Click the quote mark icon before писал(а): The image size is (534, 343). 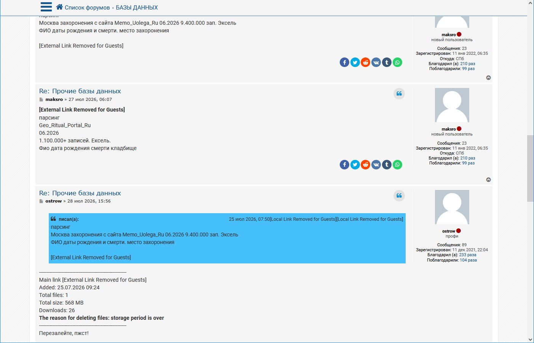(53, 219)
